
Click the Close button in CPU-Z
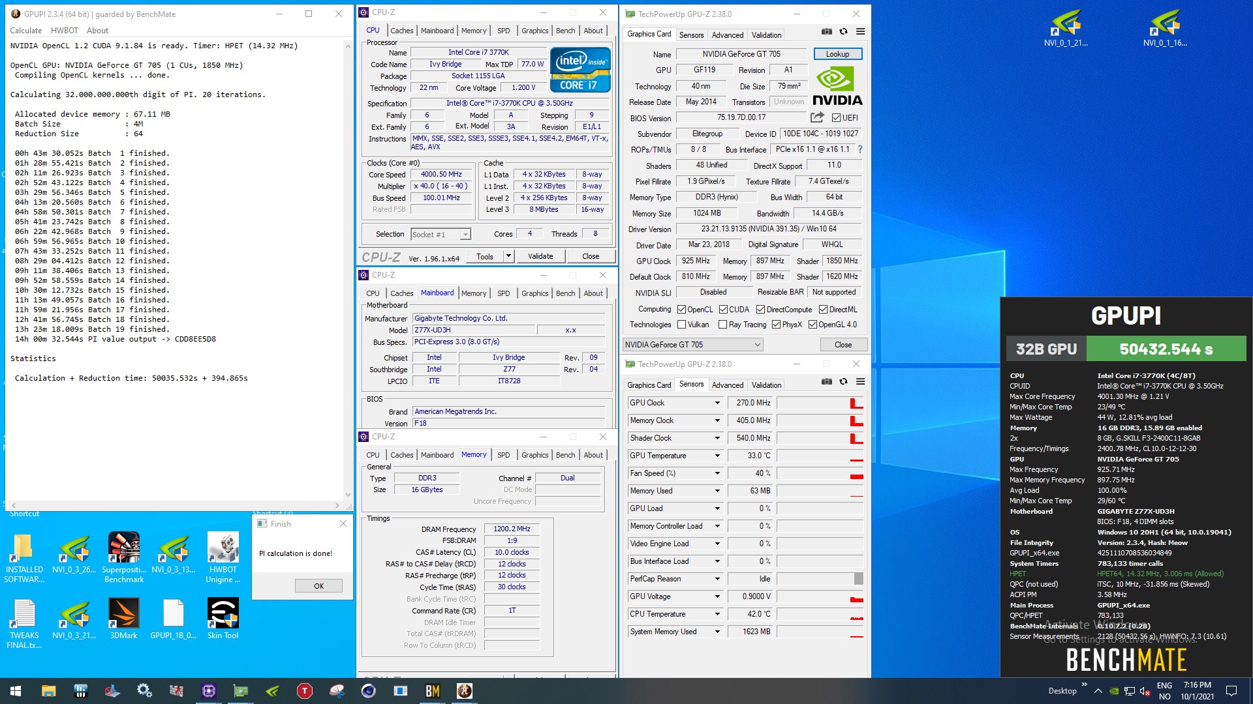591,256
